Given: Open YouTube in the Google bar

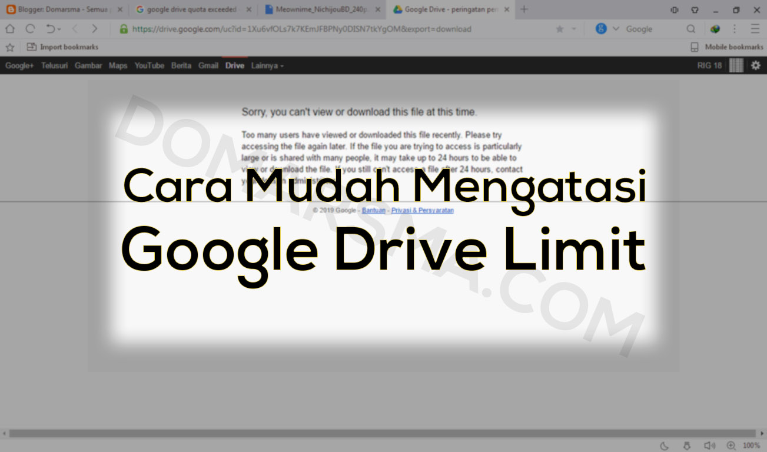Looking at the screenshot, I should (x=149, y=65).
